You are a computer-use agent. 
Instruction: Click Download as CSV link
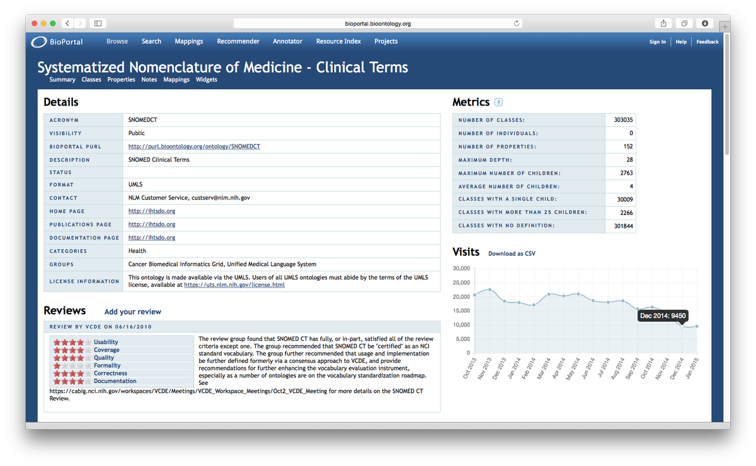(512, 253)
